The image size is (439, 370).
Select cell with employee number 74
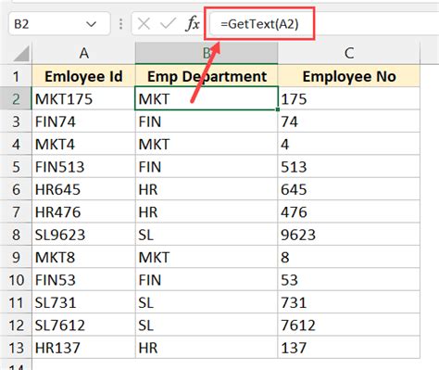coord(349,121)
